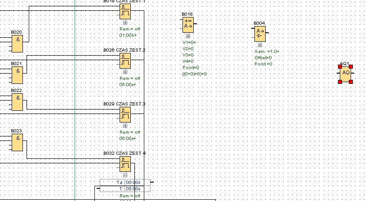Expand parameters under B019 timer block
Viewport: 365px width, 201px height.
[125, 22]
